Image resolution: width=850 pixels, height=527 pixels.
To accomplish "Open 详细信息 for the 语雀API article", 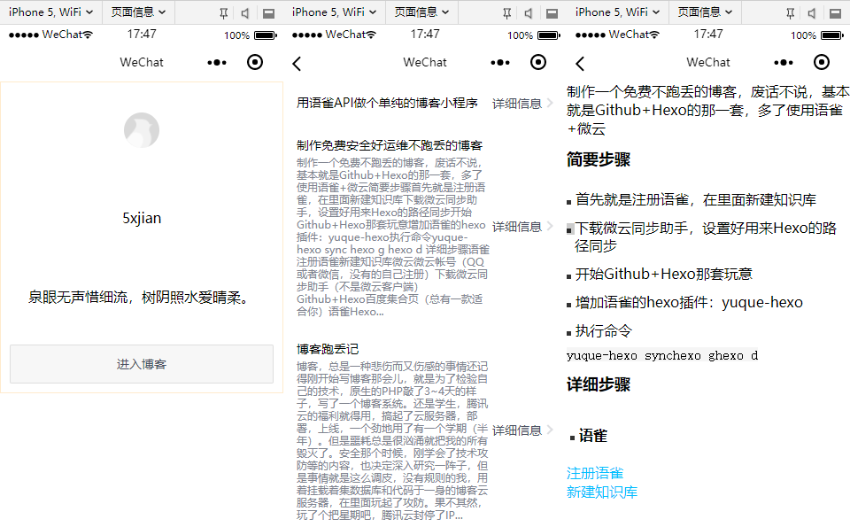I will [522, 103].
